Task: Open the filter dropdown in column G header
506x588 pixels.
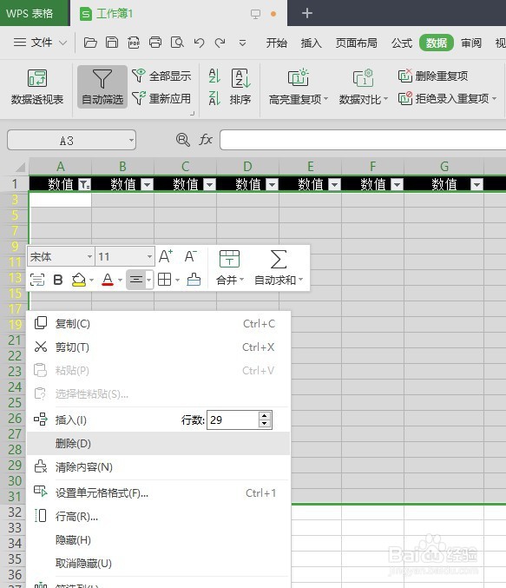Action: pyautogui.click(x=476, y=184)
